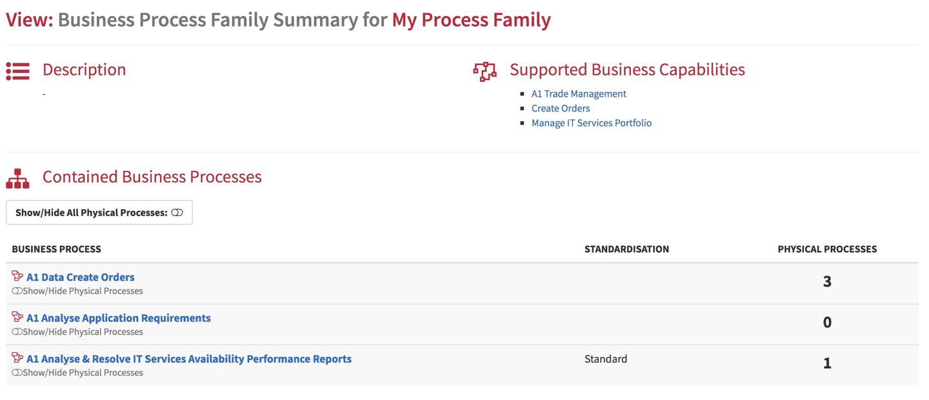Click the process icon beside A1 Analyse Application Requirements

(x=17, y=317)
